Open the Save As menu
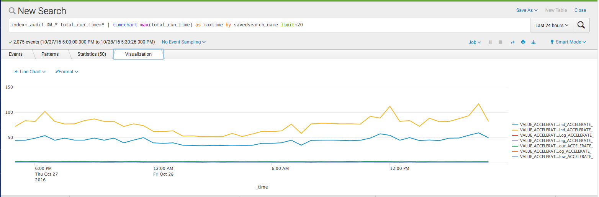This screenshot has width=599, height=197. coord(527,10)
